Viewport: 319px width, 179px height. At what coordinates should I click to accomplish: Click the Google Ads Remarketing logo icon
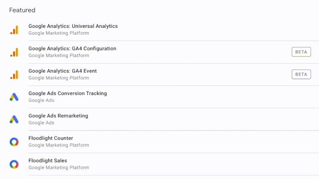pyautogui.click(x=14, y=119)
